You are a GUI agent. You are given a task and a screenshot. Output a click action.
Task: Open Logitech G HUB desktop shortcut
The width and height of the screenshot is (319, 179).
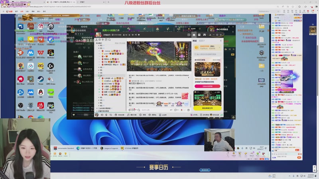tap(51, 66)
